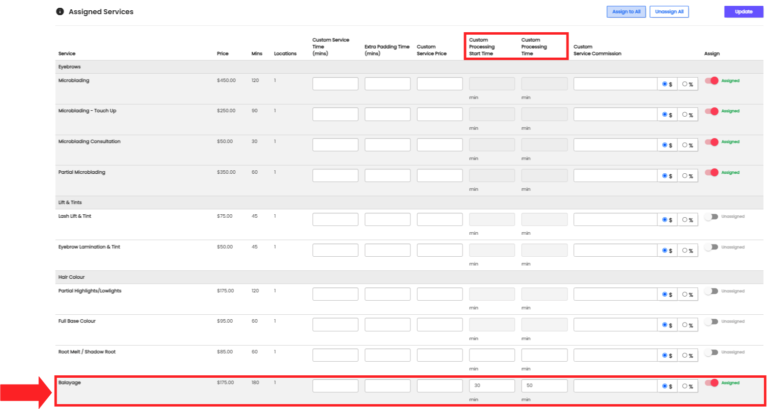This screenshot has height=409, width=771.
Task: Click Microblading - Touch Up custom service time field
Action: (335, 114)
